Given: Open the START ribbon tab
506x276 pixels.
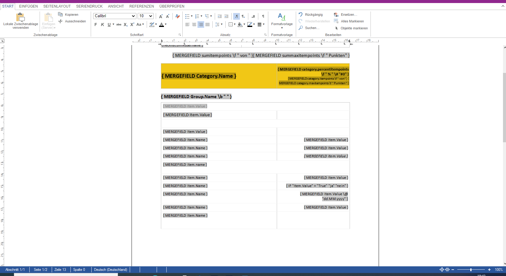Looking at the screenshot, I should pos(8,6).
